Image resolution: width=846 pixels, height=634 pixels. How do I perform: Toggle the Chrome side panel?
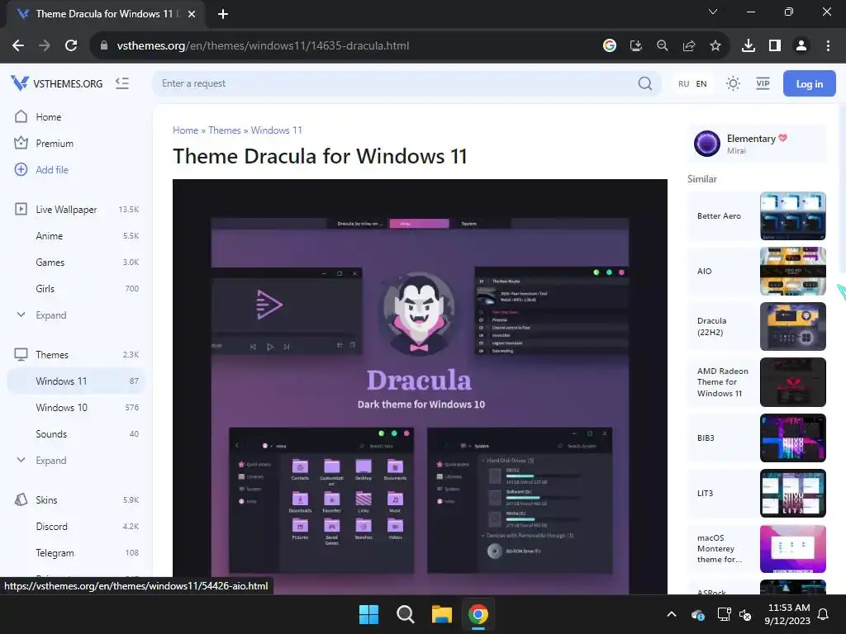pos(775,46)
